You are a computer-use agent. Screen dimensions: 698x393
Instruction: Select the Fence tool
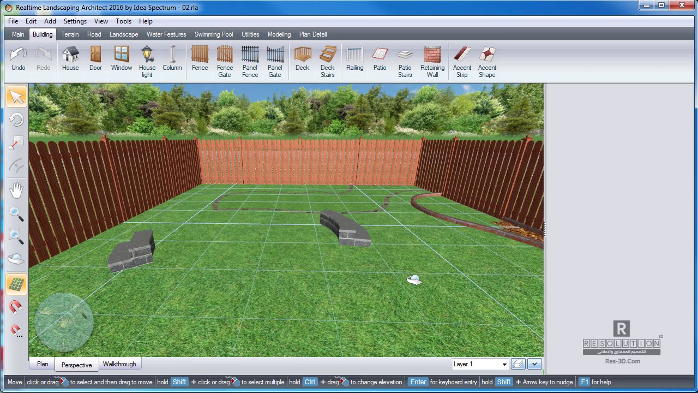click(x=200, y=59)
